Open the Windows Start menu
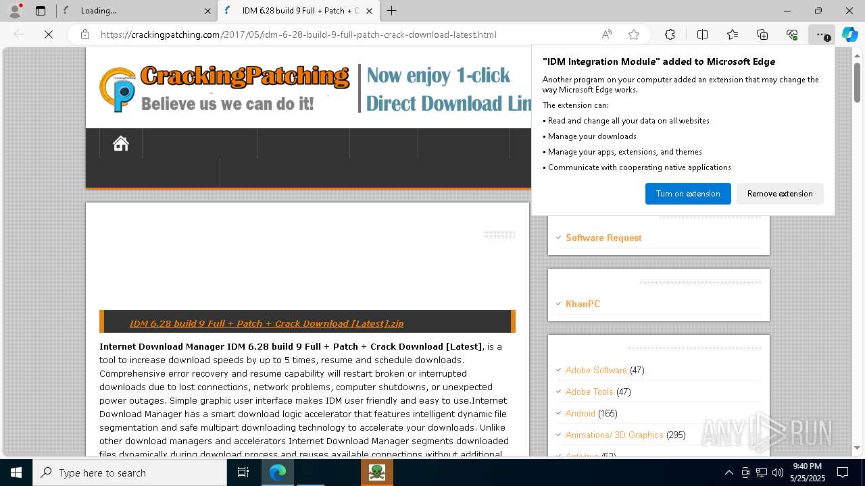This screenshot has width=865, height=486. click(16, 473)
